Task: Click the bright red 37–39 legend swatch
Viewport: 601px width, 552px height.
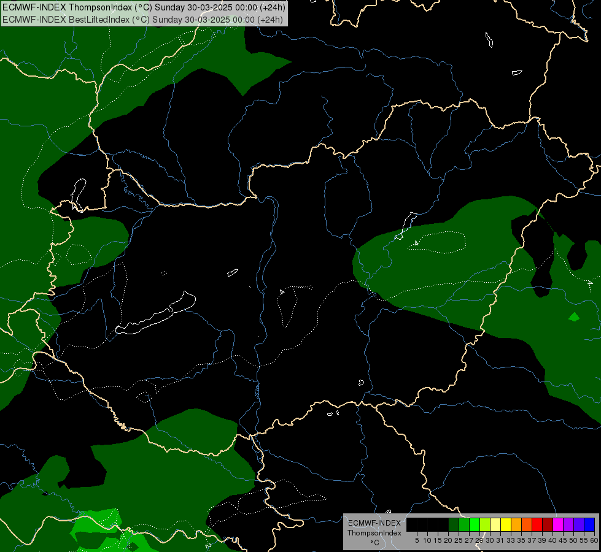Action: (x=537, y=524)
